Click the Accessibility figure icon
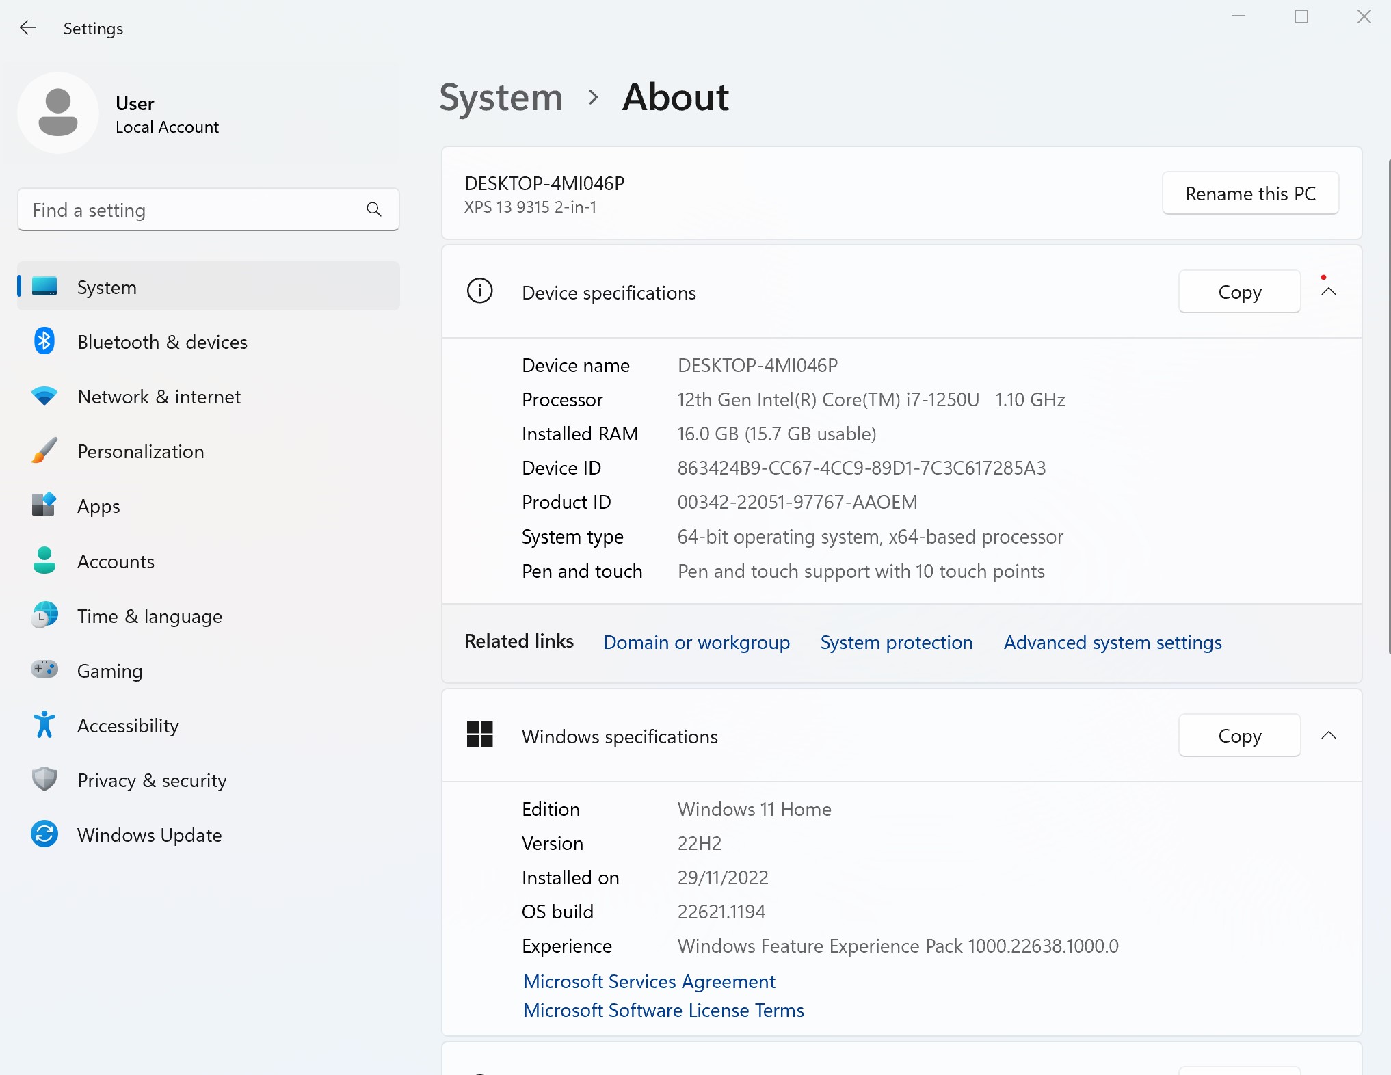 44,724
